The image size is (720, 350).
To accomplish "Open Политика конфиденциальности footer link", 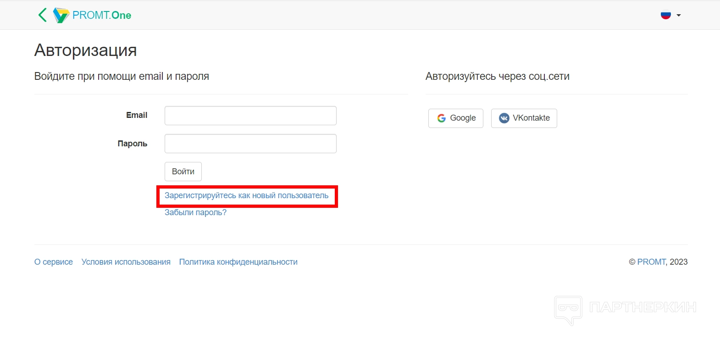I will 238,262.
